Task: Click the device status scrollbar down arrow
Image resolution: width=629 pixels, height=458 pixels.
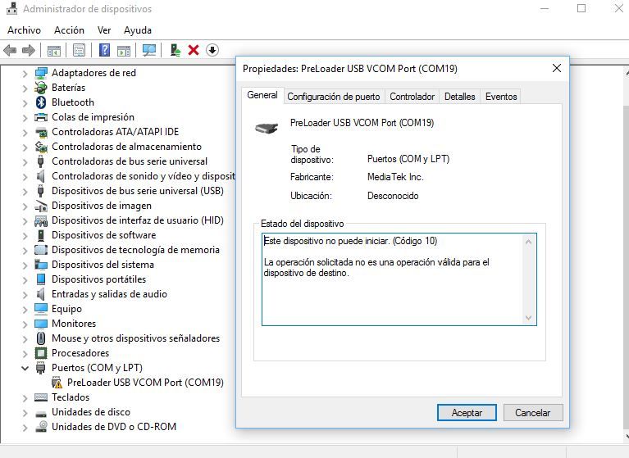Action: point(528,318)
